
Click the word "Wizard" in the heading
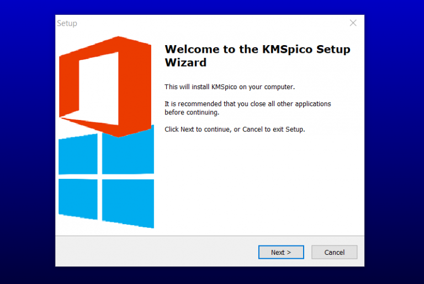tap(185, 63)
